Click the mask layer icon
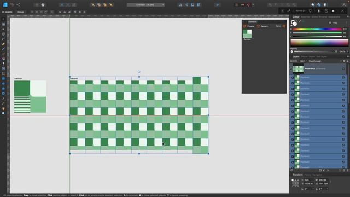 point(320,170)
